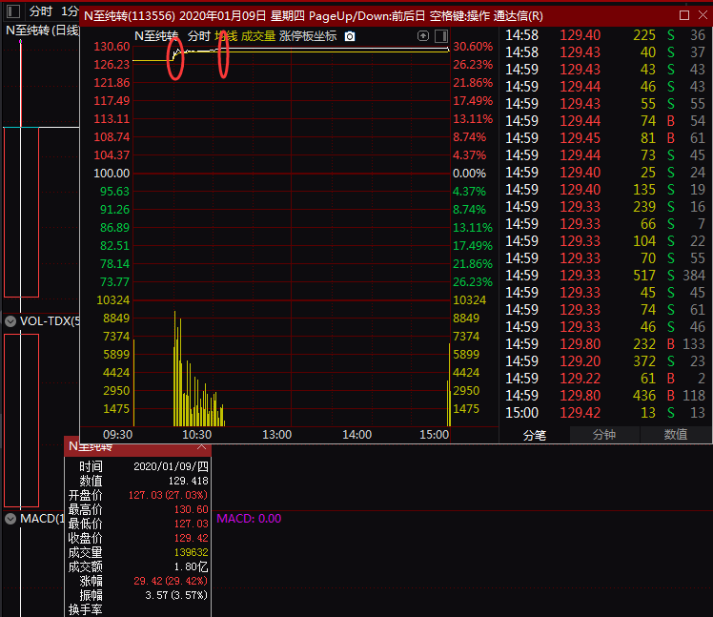Select the 129.45 trade row with volume 81
Viewport: 713px width, 617px height.
605,138
